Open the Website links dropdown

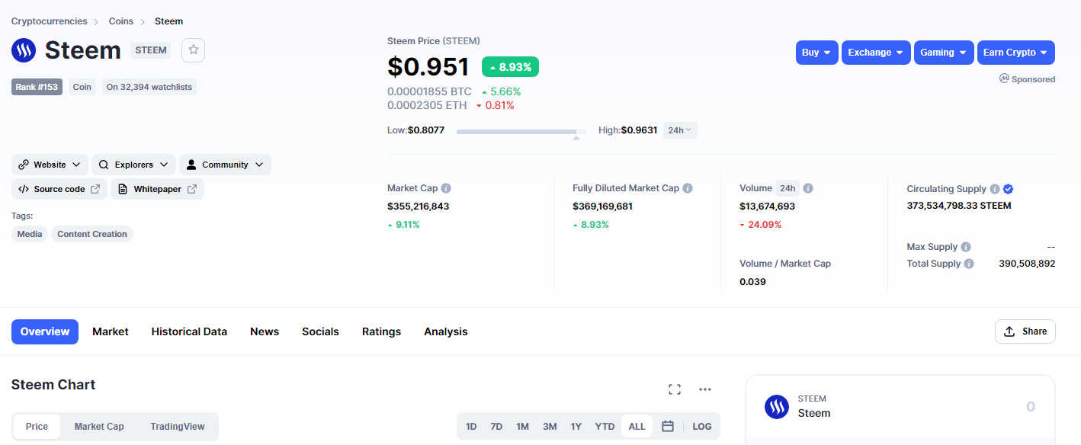point(50,165)
